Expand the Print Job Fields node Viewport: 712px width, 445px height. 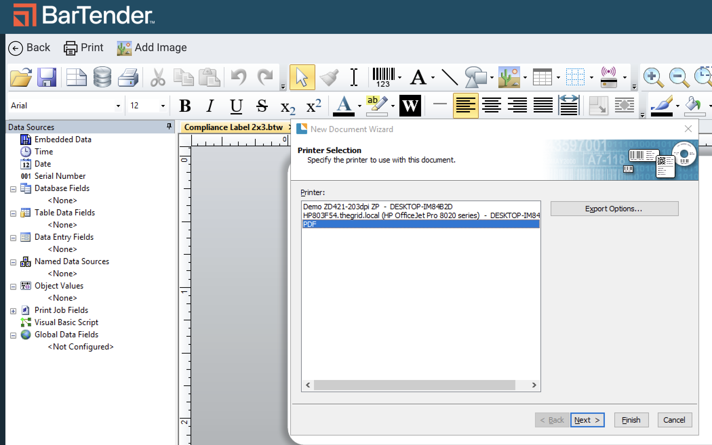pos(13,311)
